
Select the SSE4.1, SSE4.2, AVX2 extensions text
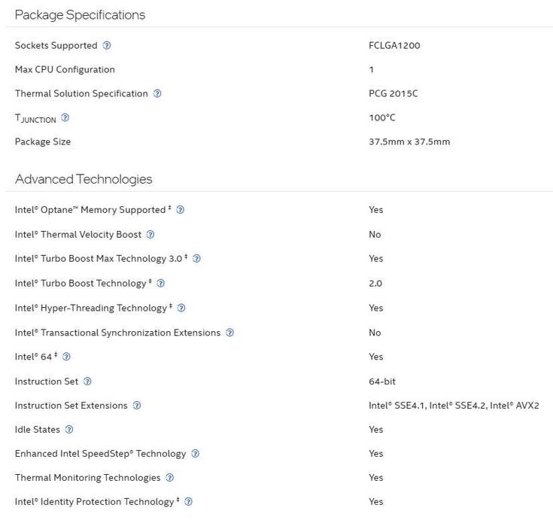point(454,406)
